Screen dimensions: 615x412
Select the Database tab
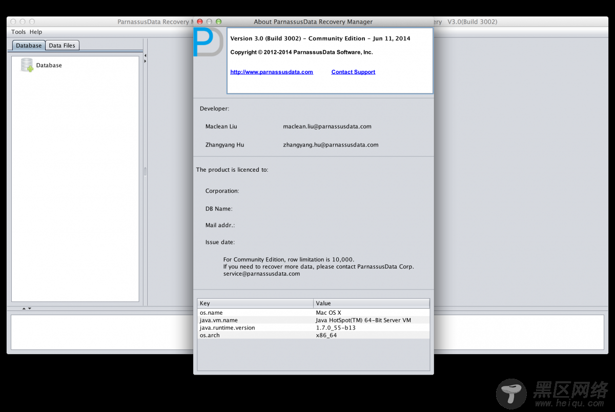point(29,46)
